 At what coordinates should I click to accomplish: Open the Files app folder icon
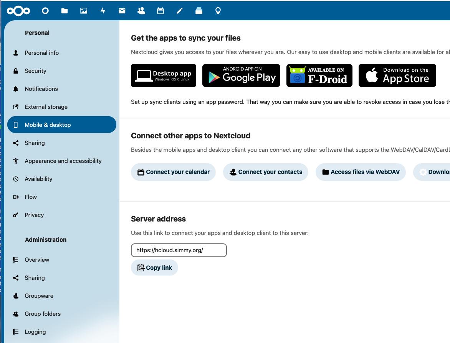pos(65,11)
